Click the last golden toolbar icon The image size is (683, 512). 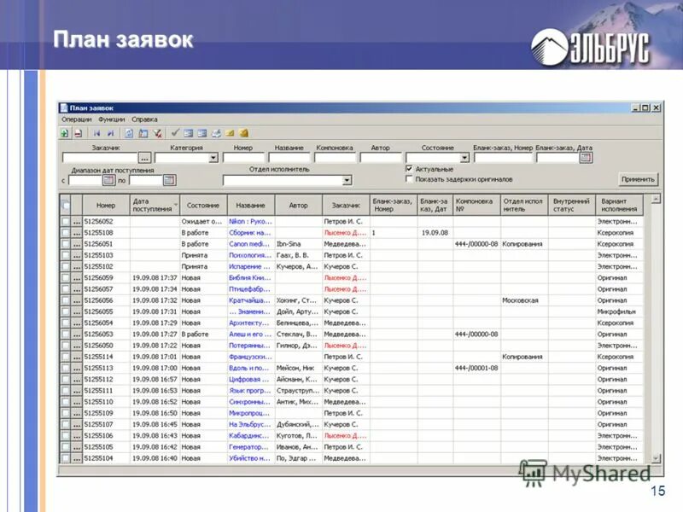tap(244, 133)
